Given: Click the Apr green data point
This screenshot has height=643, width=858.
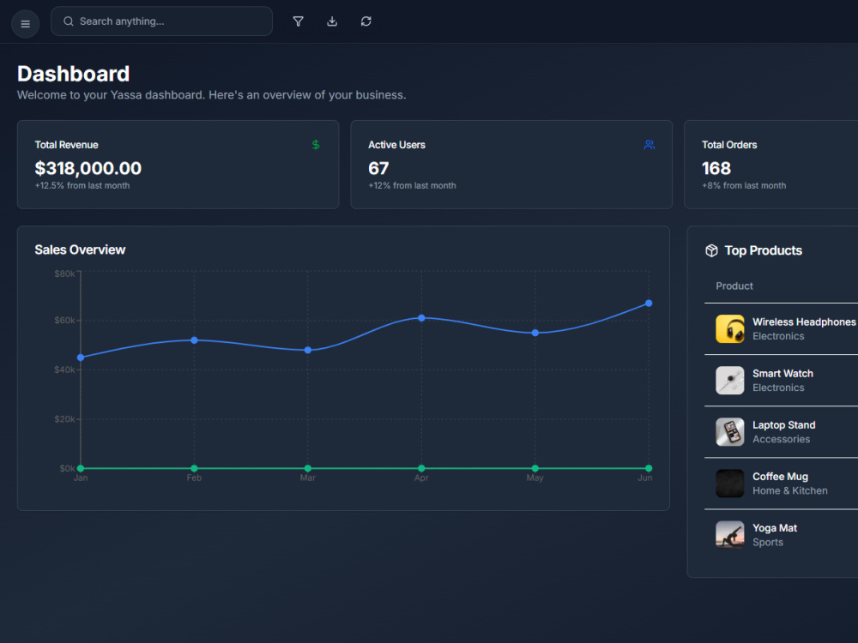Looking at the screenshot, I should [x=421, y=468].
